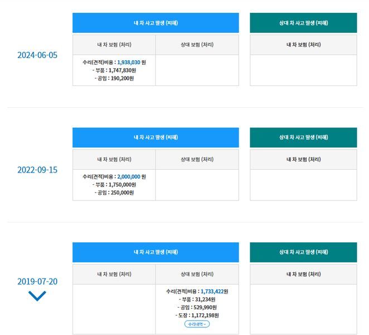This screenshot has width=369, height=335.
Task: Click the 도장 : 1,172,198원 line
Action: (x=197, y=315)
